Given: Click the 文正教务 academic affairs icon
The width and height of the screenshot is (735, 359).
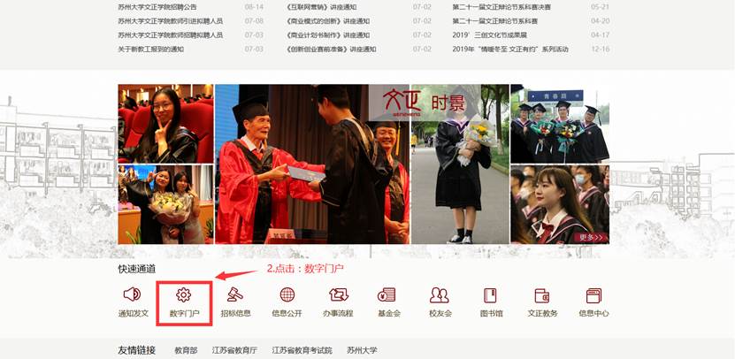Looking at the screenshot, I should pos(541,295).
